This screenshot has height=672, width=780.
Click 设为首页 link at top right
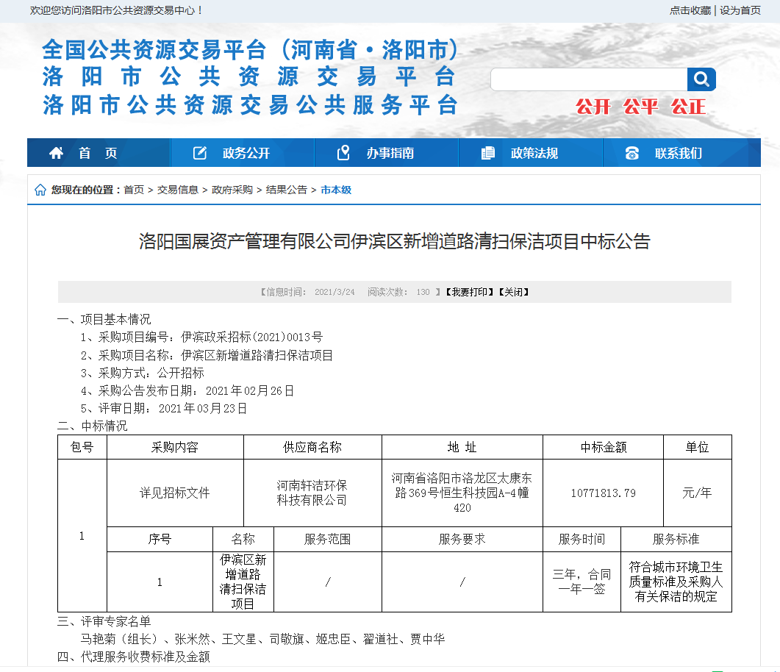point(740,10)
